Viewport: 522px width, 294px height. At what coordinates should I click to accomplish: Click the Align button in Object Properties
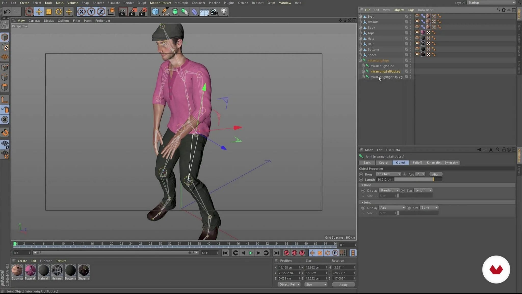coord(435,174)
